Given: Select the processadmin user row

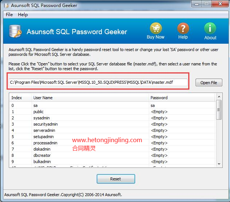Looking at the screenshot, I should click(x=112, y=143).
